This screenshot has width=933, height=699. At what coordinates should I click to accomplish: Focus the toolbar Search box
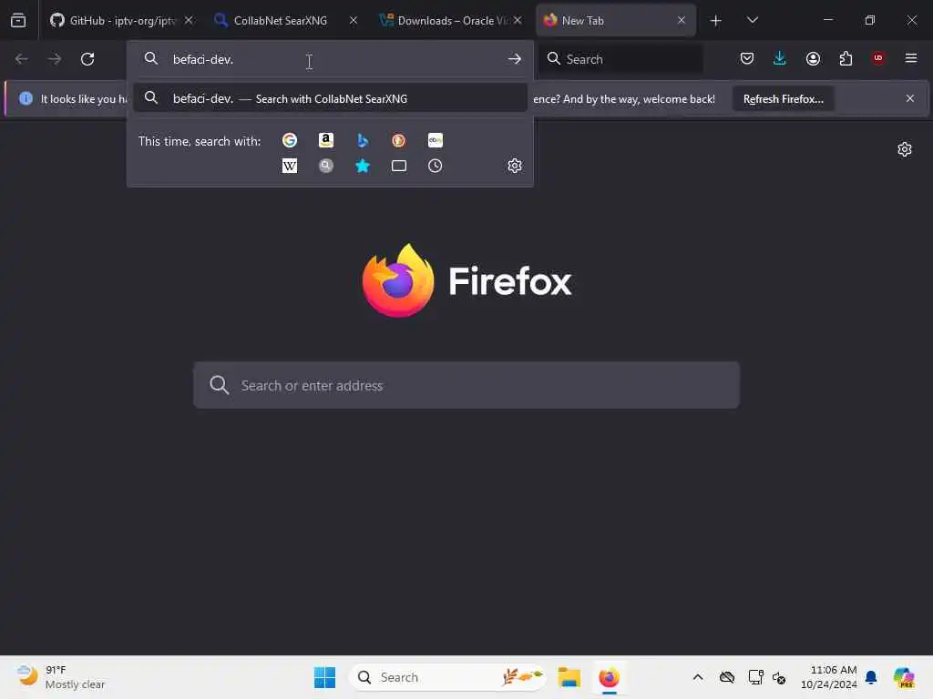[x=620, y=59]
